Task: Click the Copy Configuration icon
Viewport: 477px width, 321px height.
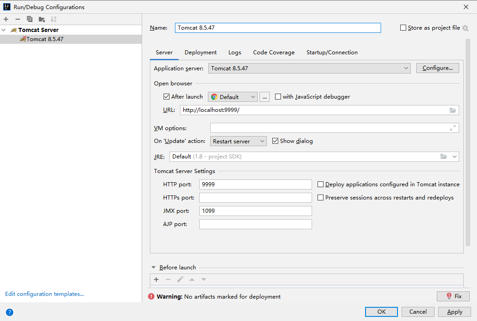Action: tap(30, 19)
